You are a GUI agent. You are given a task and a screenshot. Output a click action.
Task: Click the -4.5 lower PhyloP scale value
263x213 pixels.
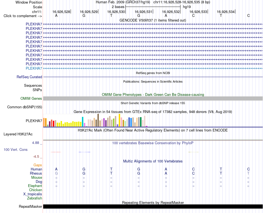click(x=36, y=157)
